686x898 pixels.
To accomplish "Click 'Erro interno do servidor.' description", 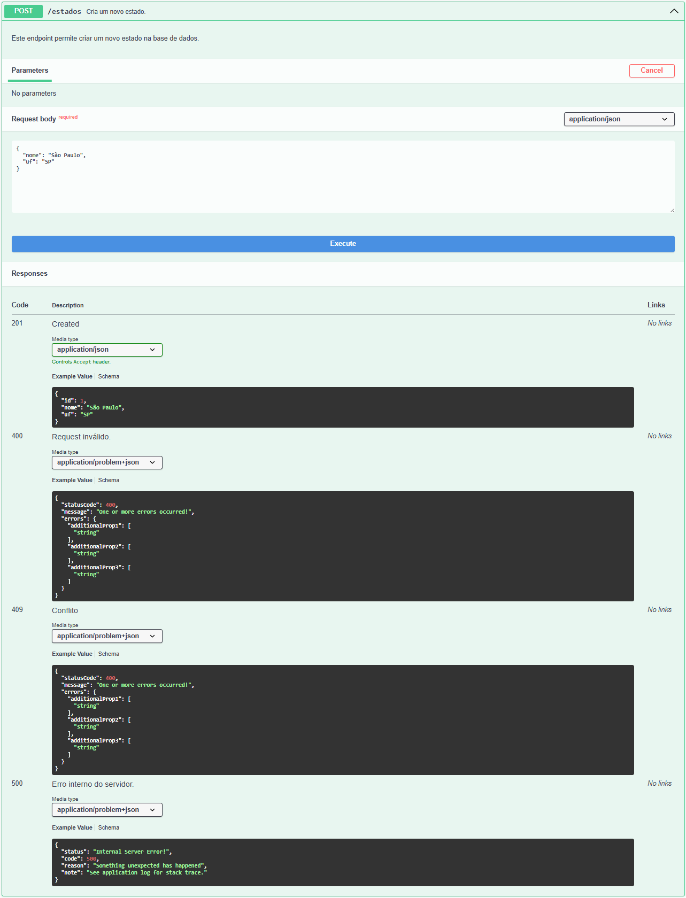I will [93, 785].
